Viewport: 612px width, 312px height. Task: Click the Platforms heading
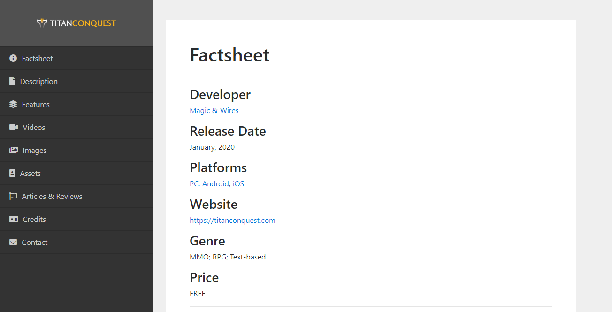click(218, 167)
